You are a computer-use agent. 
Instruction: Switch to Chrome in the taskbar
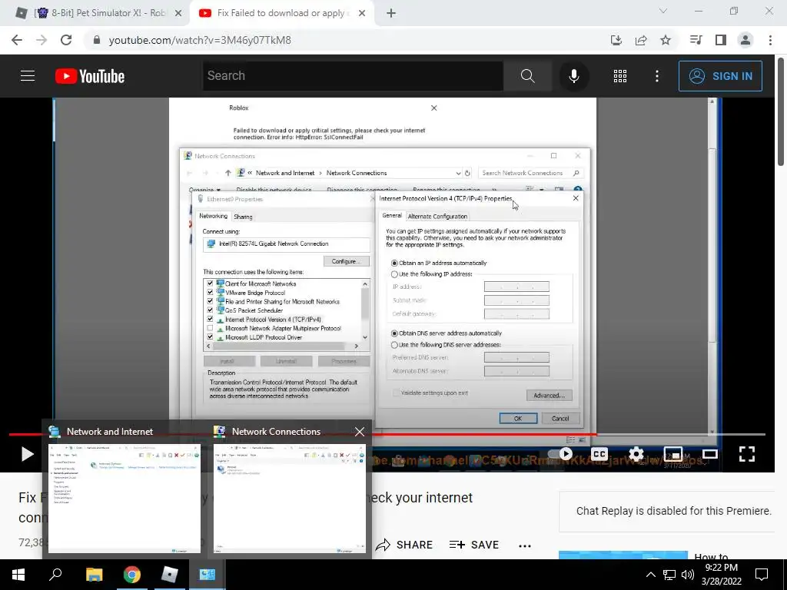tap(132, 575)
